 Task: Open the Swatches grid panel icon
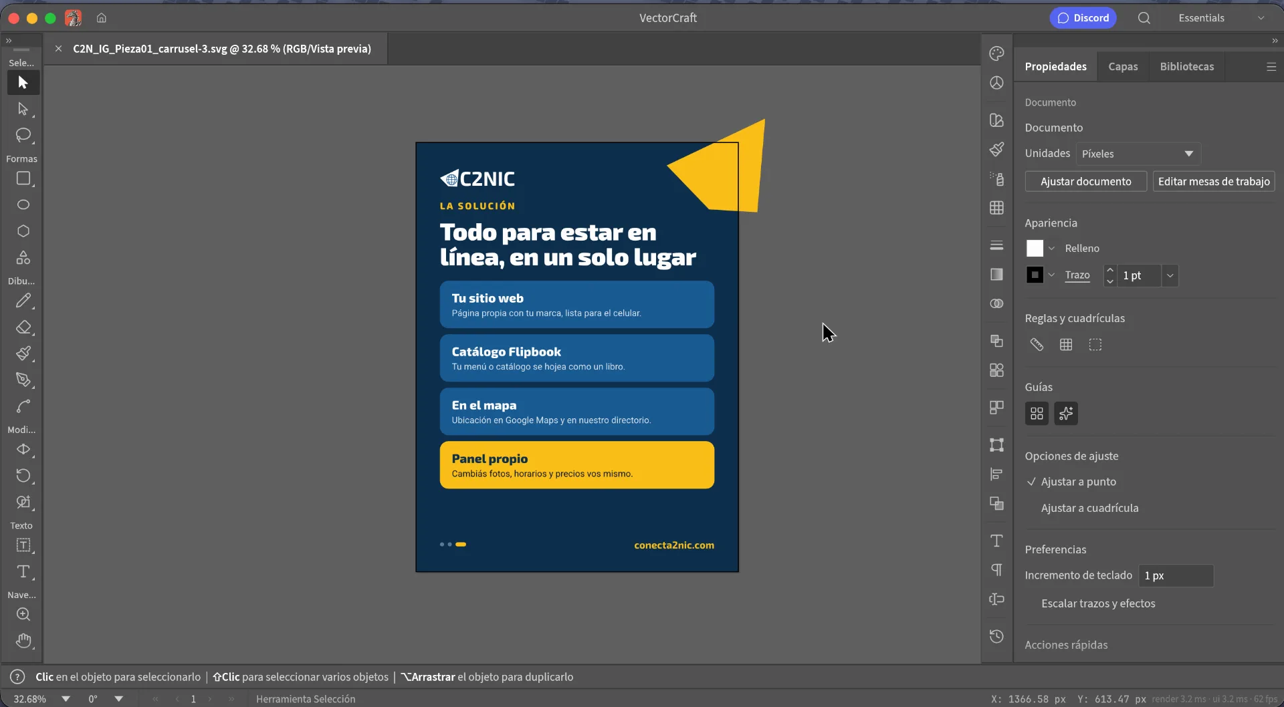(996, 208)
